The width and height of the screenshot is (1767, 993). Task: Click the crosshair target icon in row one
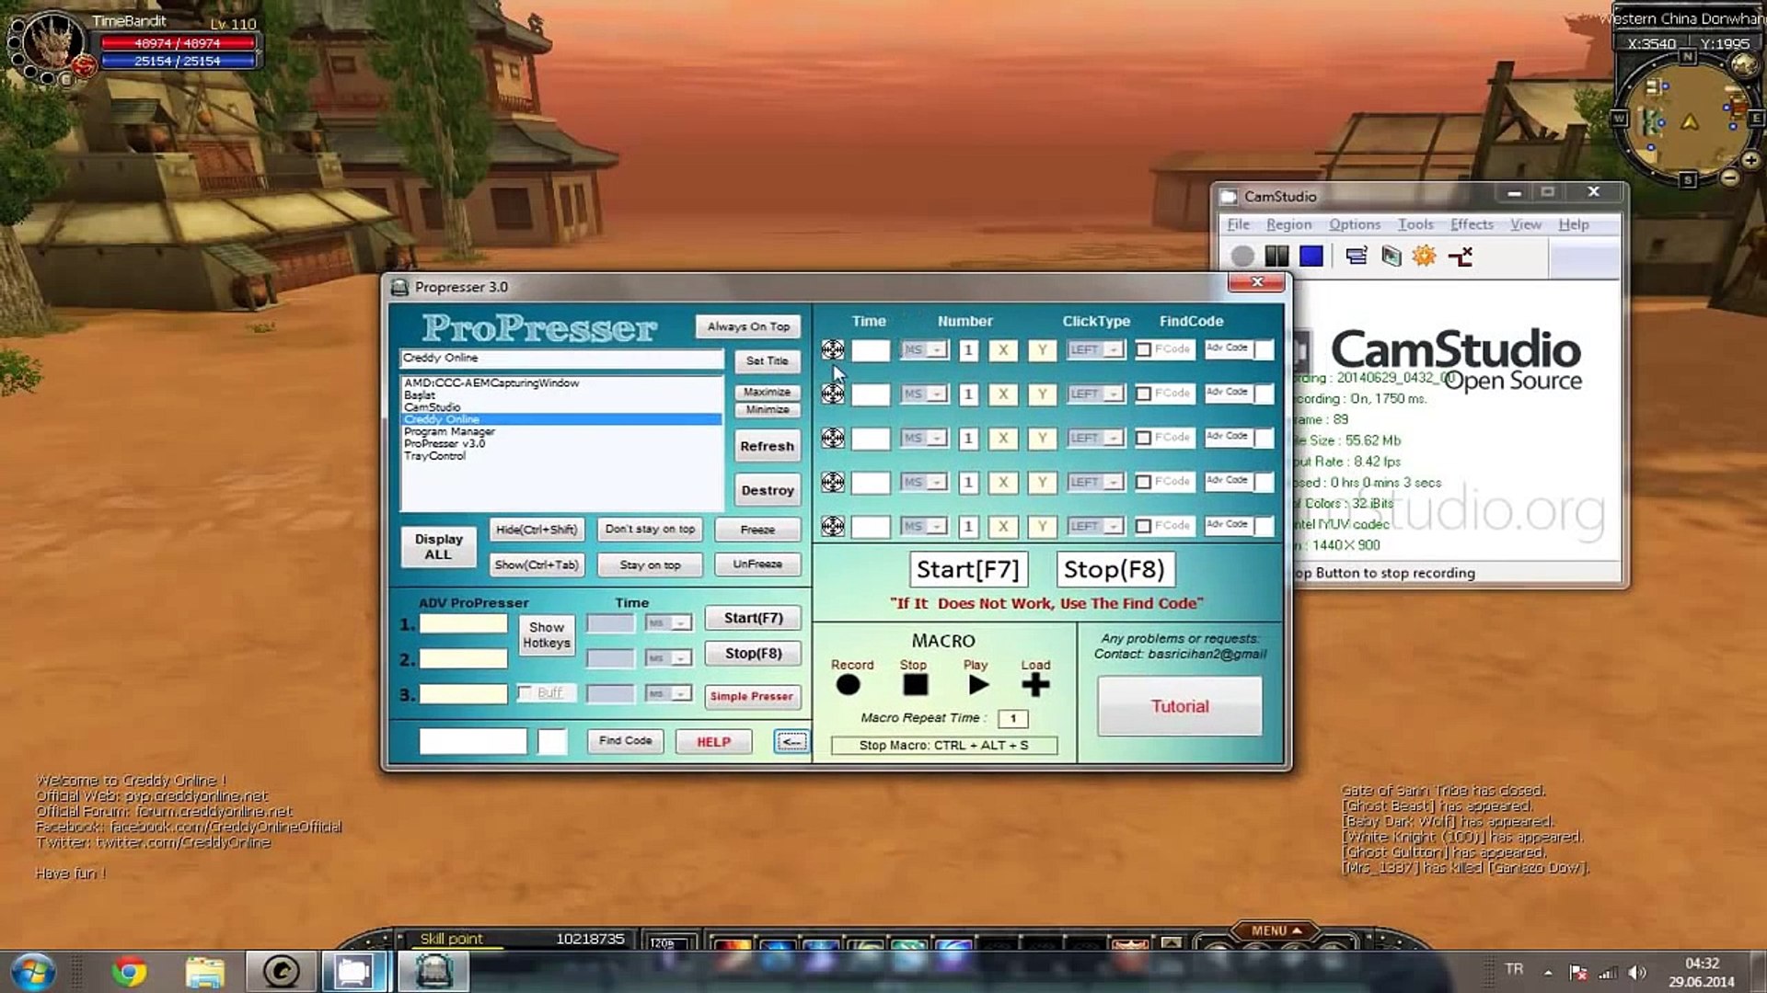[x=832, y=349]
